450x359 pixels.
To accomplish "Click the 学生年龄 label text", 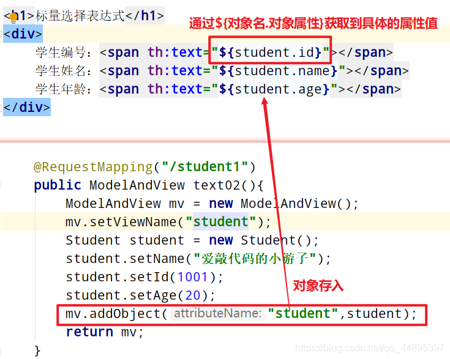I will pos(61,89).
